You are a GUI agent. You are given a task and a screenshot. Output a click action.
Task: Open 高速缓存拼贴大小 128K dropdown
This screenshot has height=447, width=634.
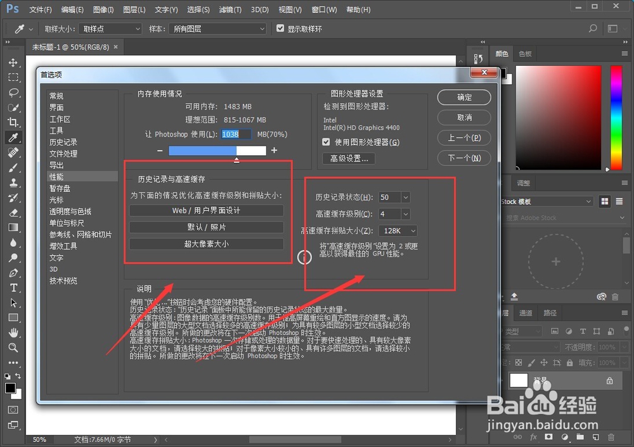398,230
